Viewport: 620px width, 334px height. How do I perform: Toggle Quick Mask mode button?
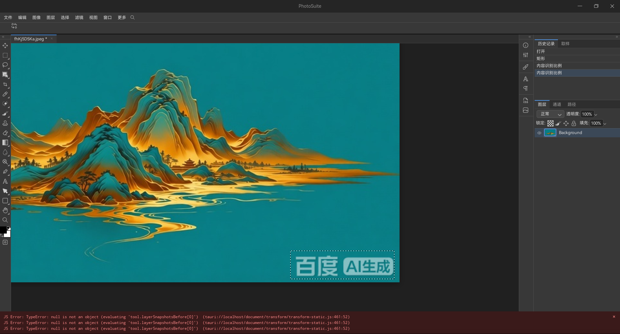5,242
